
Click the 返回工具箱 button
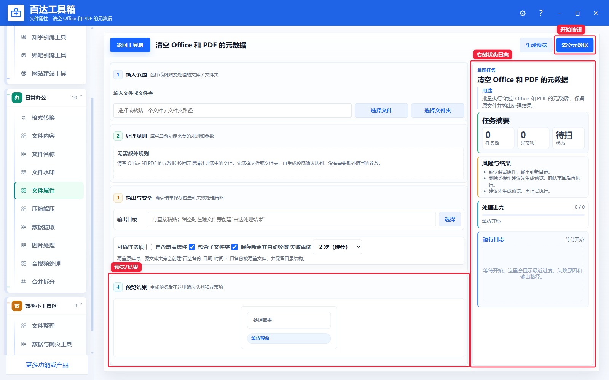click(130, 45)
